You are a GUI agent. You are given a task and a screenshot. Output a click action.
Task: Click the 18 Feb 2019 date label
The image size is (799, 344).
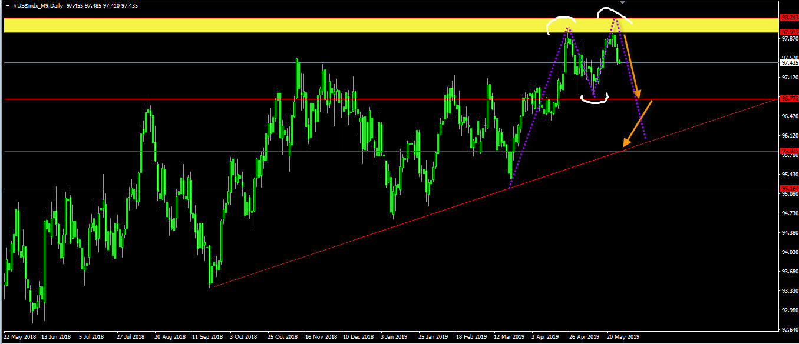pyautogui.click(x=471, y=338)
